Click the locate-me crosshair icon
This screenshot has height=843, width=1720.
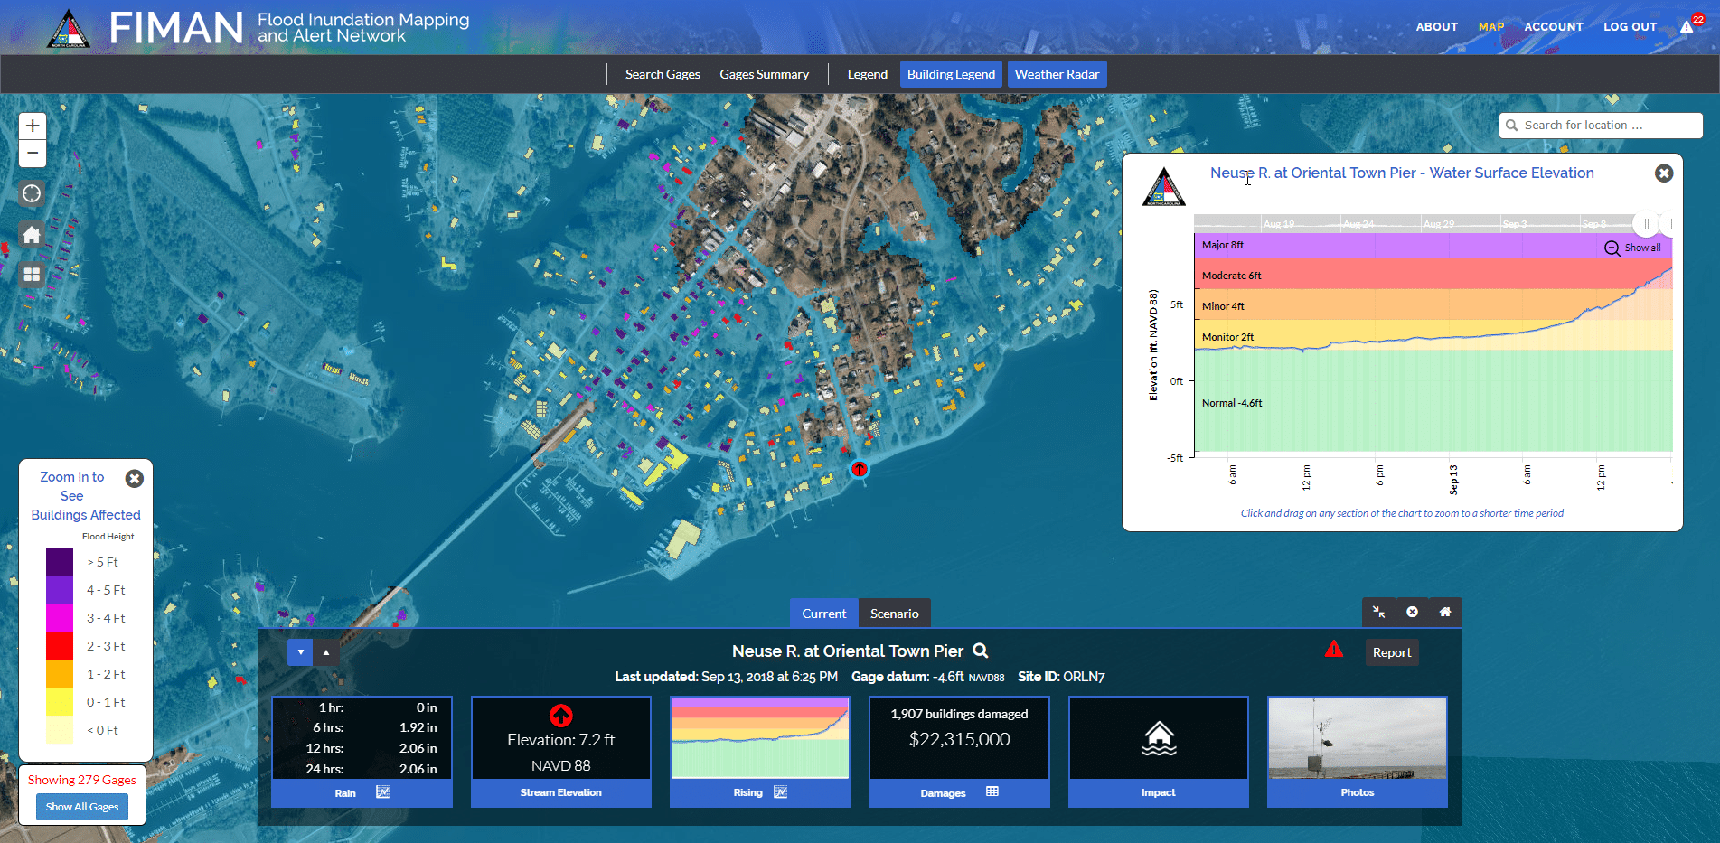point(32,193)
